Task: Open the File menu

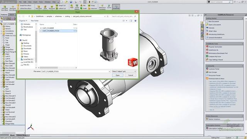Action: coord(20,2)
